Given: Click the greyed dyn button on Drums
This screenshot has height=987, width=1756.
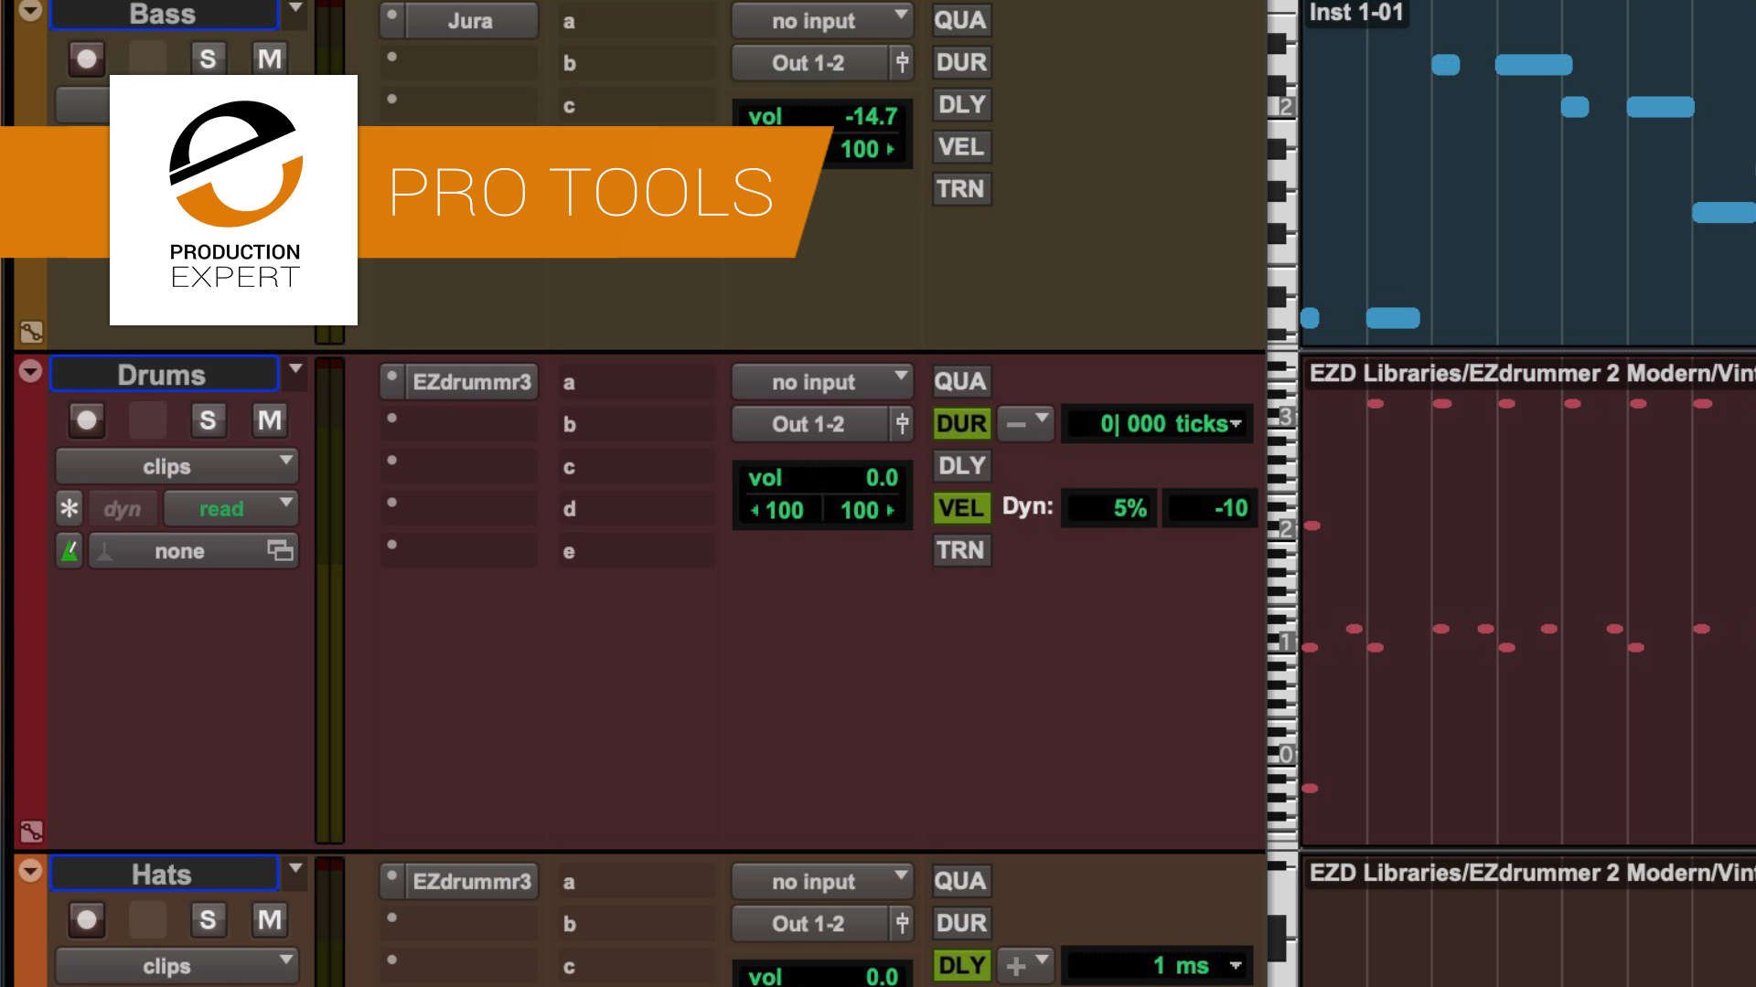Looking at the screenshot, I should coord(123,508).
